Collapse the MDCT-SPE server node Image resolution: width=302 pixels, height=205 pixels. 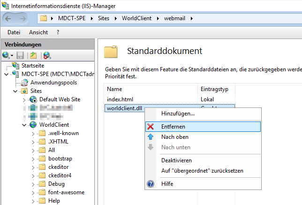[x=6, y=74]
